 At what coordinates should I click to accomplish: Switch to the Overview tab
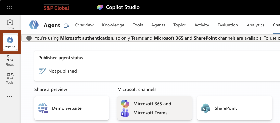click(84, 25)
